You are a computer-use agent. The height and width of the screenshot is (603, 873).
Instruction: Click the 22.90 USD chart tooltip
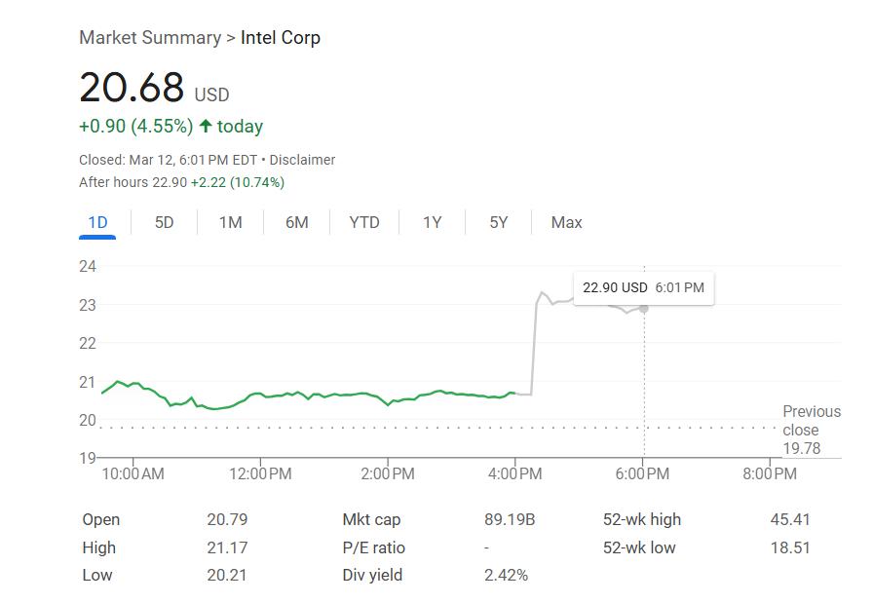(x=643, y=287)
